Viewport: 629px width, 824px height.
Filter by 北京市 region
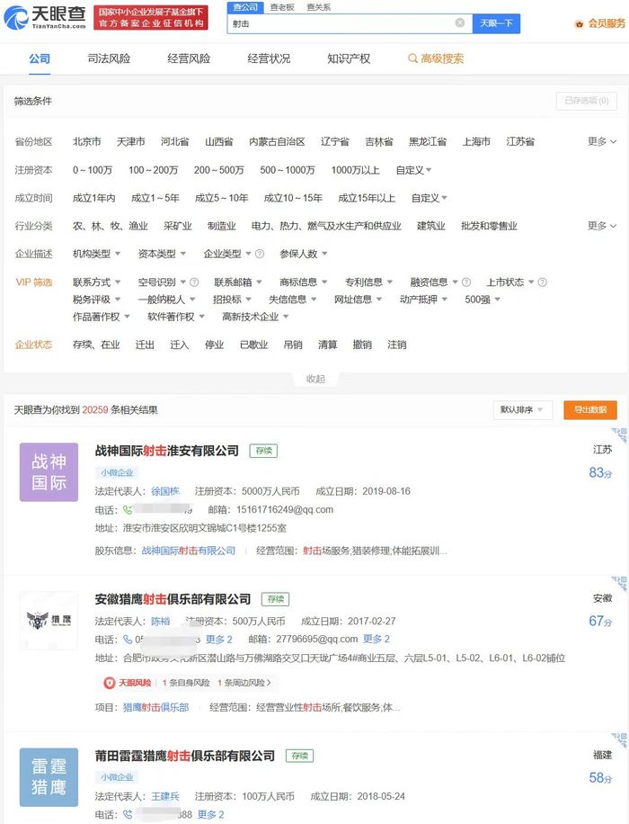[x=86, y=141]
